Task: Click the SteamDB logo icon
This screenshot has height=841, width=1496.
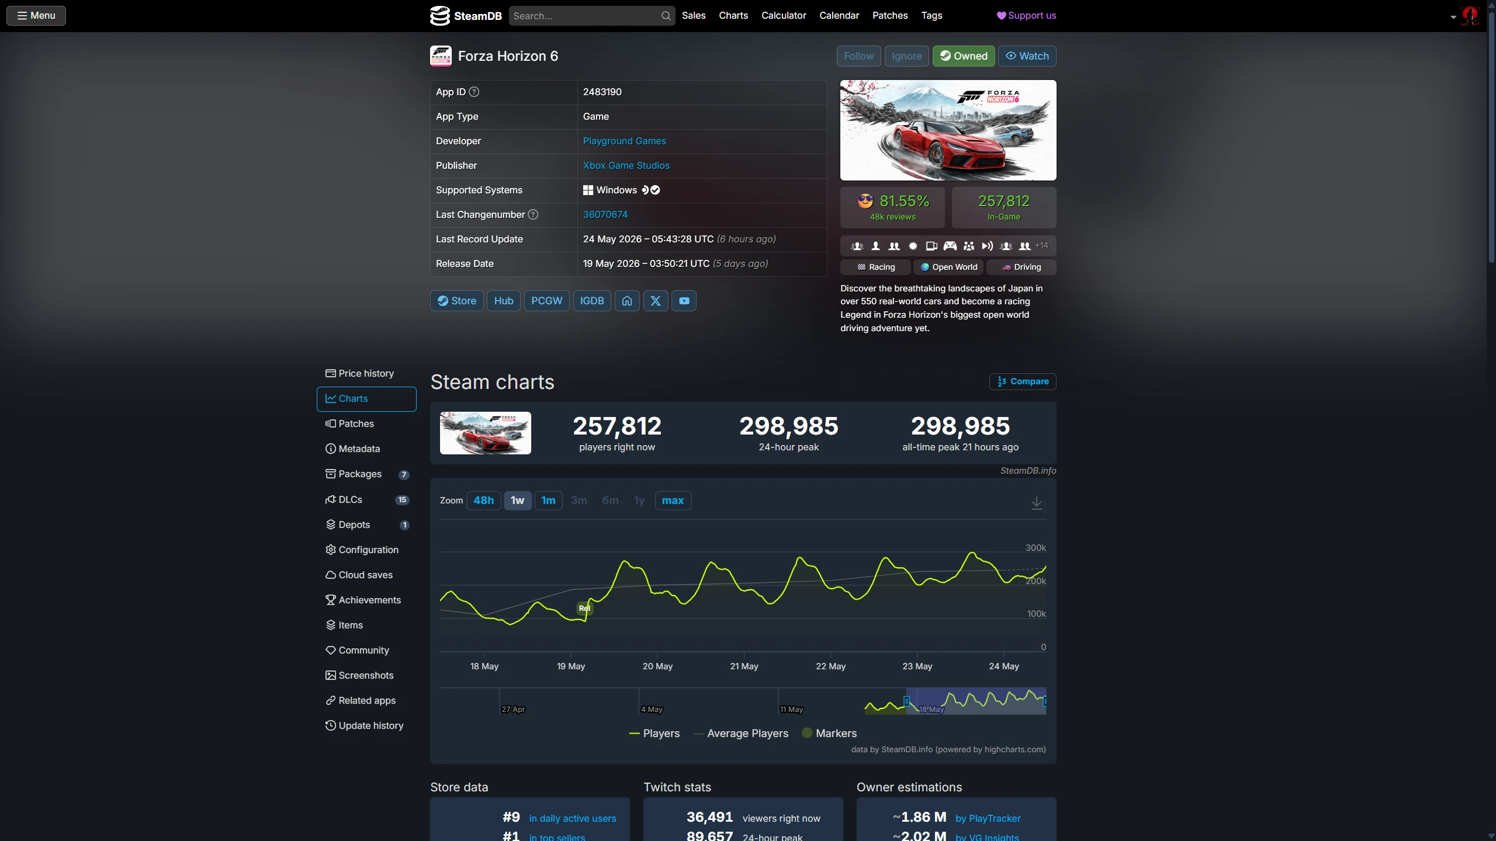Action: [x=440, y=16]
